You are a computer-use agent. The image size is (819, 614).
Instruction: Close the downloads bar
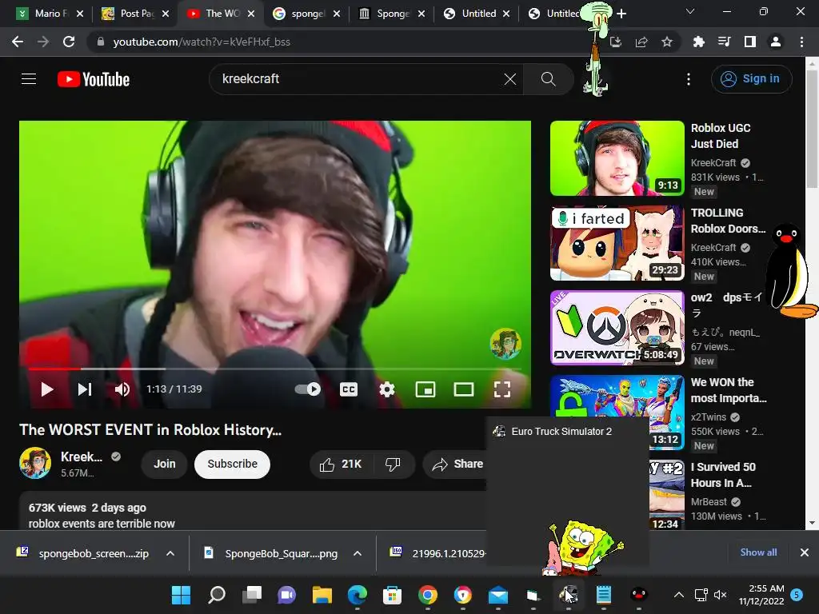point(805,552)
